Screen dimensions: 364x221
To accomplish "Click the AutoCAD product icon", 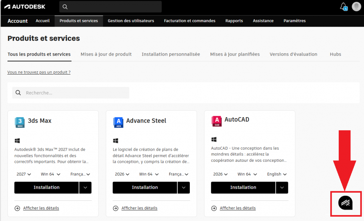I will (216, 121).
